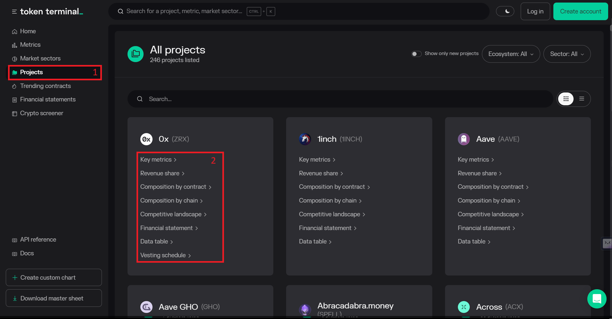This screenshot has height=319, width=612.
Task: Click the top search bar magnifier icon
Action: (120, 12)
